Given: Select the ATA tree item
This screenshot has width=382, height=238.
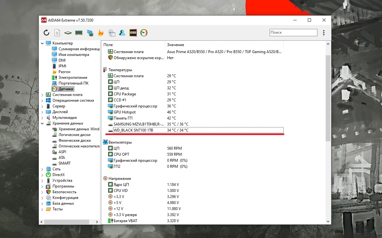Looking at the screenshot, I should pyautogui.click(x=58, y=158).
